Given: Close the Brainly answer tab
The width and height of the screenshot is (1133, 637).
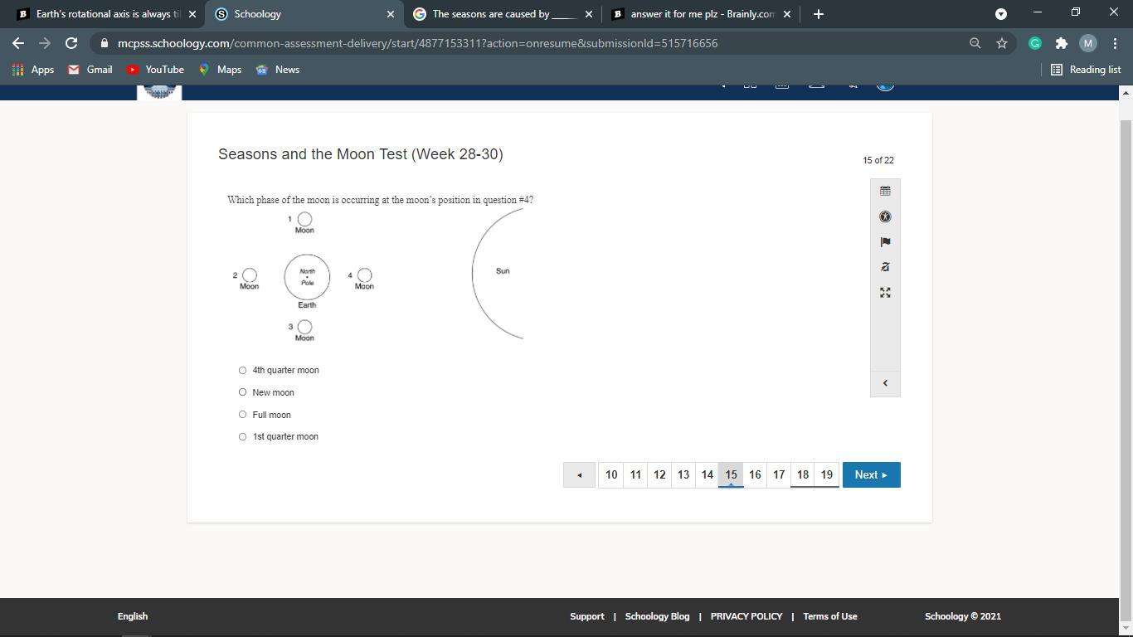Looking at the screenshot, I should tap(787, 14).
